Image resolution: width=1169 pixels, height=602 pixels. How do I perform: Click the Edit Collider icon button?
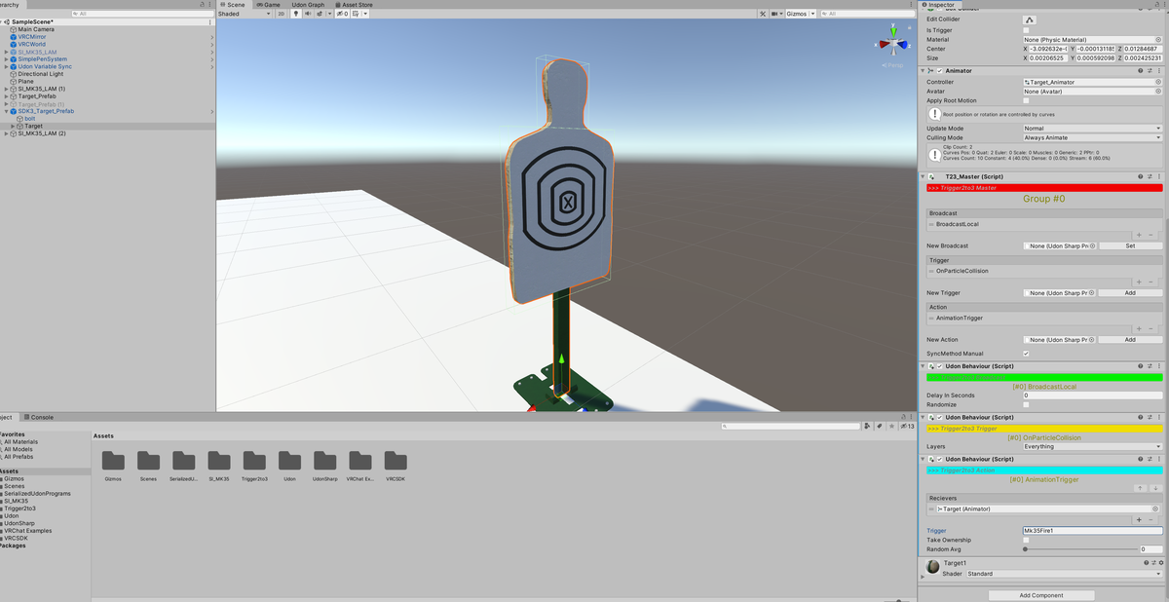[1030, 19]
